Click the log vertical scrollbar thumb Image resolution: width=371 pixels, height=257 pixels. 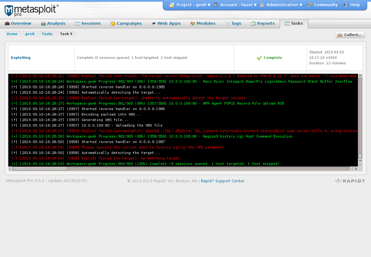pos(360,156)
